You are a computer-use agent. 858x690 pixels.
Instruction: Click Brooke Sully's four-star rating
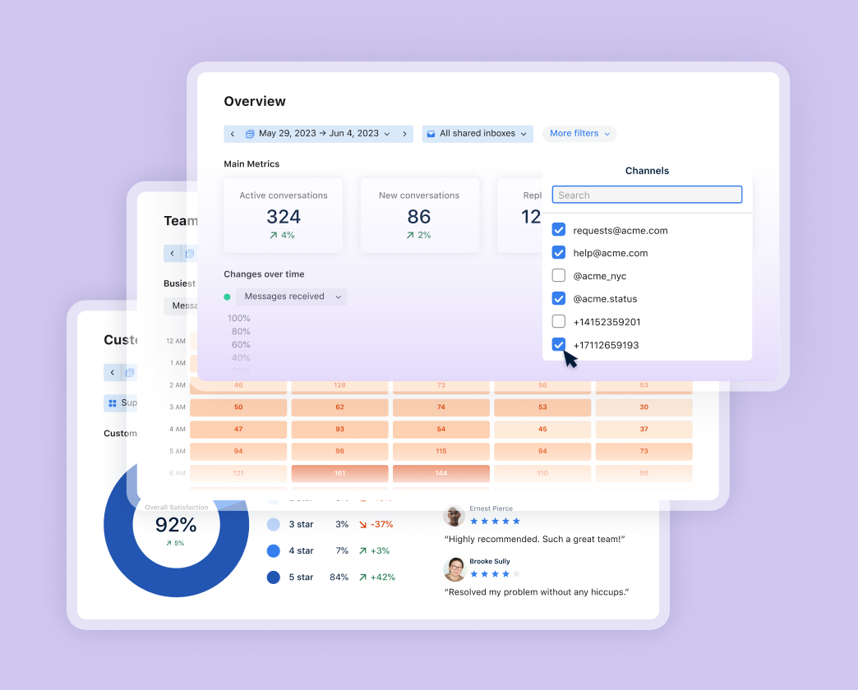496,574
